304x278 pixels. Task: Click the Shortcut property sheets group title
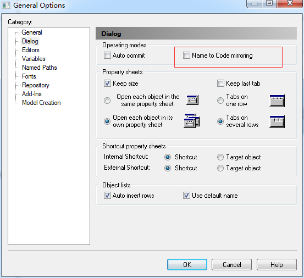[x=134, y=146]
